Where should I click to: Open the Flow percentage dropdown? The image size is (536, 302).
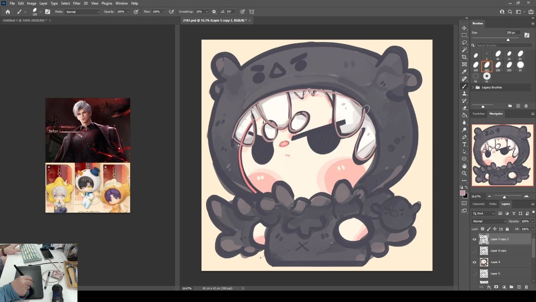coord(163,12)
